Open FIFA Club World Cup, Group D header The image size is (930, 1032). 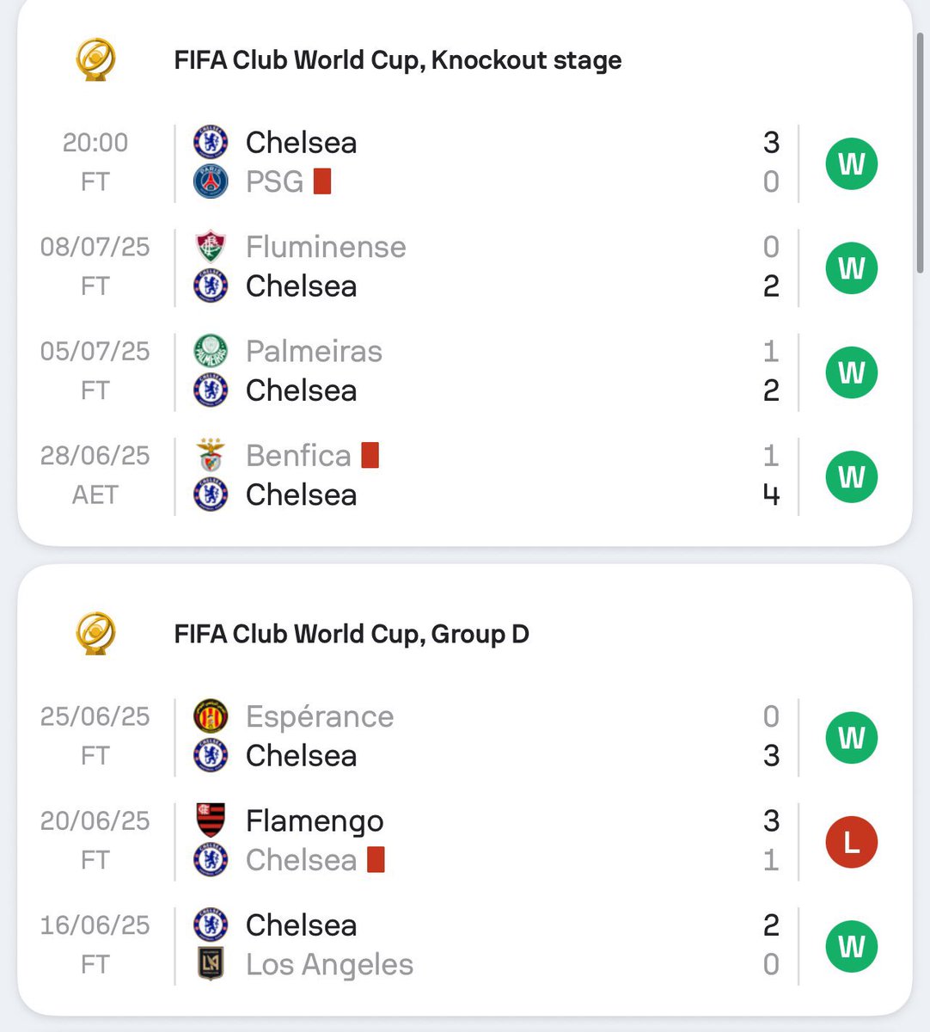(351, 634)
